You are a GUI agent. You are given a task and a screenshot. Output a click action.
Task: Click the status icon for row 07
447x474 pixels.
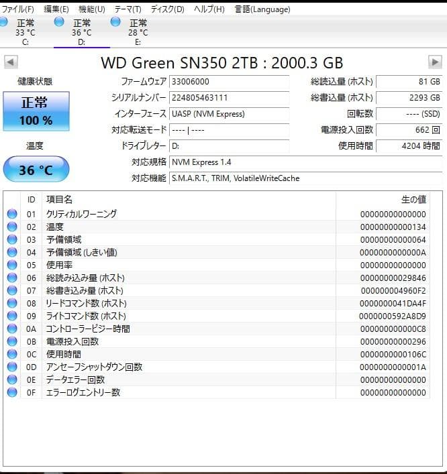(12, 290)
